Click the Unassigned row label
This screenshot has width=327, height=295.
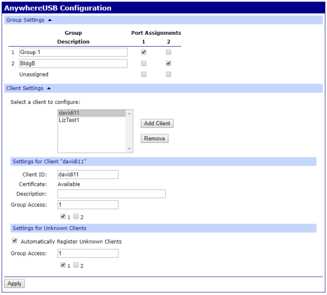34,74
